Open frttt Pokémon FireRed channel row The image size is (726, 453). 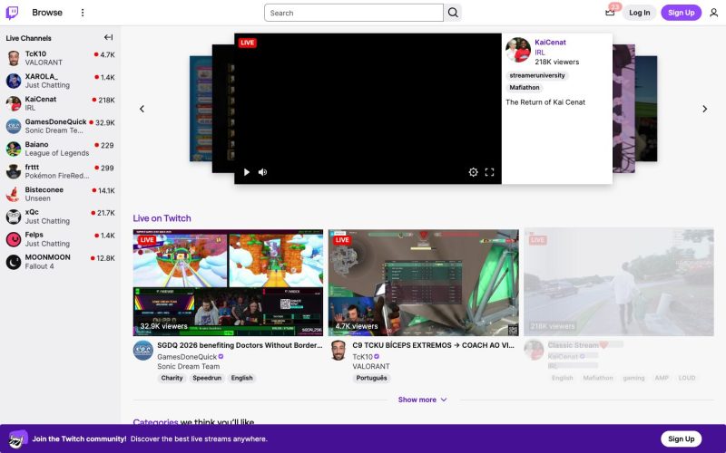pos(60,171)
